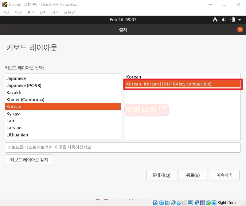Select Japanese (PC-98) layout
Viewport: 246px width, 206px height.
pyautogui.click(x=63, y=86)
